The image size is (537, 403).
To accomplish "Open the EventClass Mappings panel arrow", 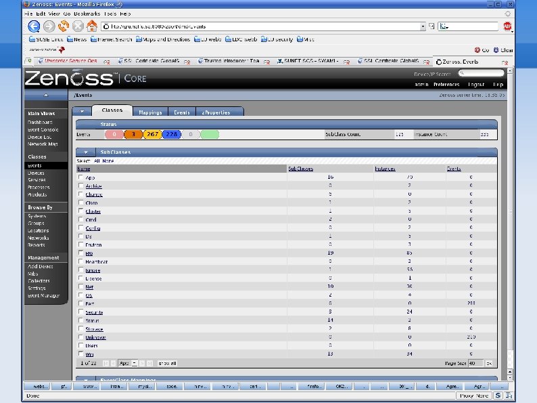I will (x=86, y=379).
